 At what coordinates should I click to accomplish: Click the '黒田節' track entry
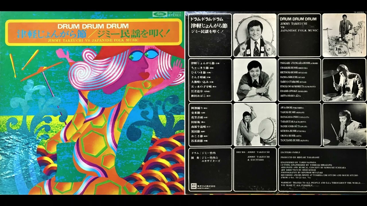pyautogui.click(x=196, y=131)
